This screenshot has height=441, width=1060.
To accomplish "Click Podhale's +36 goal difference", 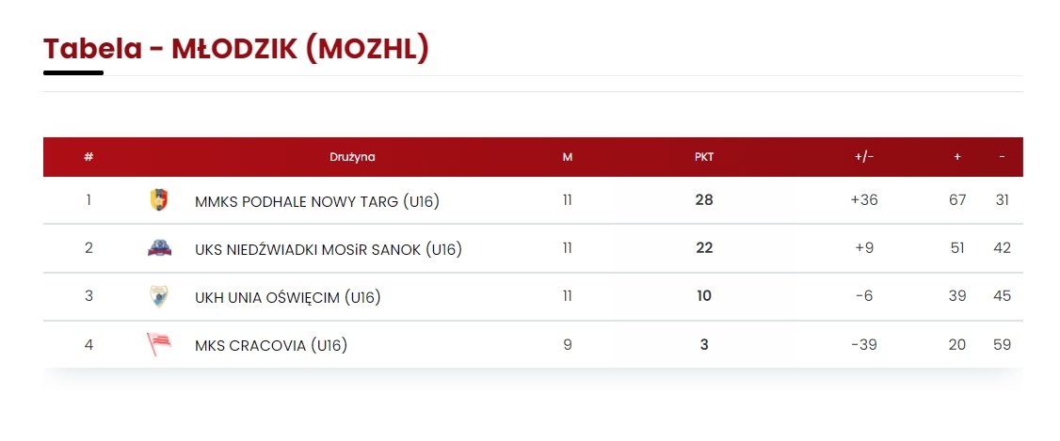I will tap(864, 200).
